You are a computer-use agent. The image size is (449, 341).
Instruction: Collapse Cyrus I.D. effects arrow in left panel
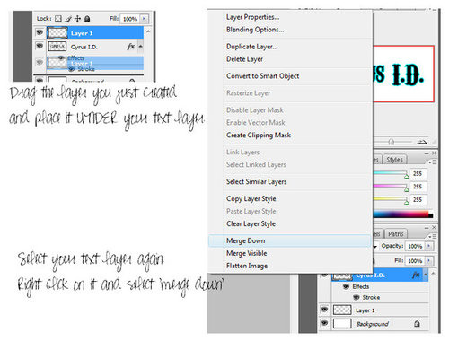coord(140,47)
